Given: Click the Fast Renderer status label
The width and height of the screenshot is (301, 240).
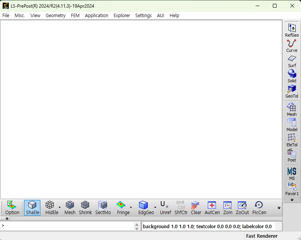Looking at the screenshot, I should (x=262, y=236).
